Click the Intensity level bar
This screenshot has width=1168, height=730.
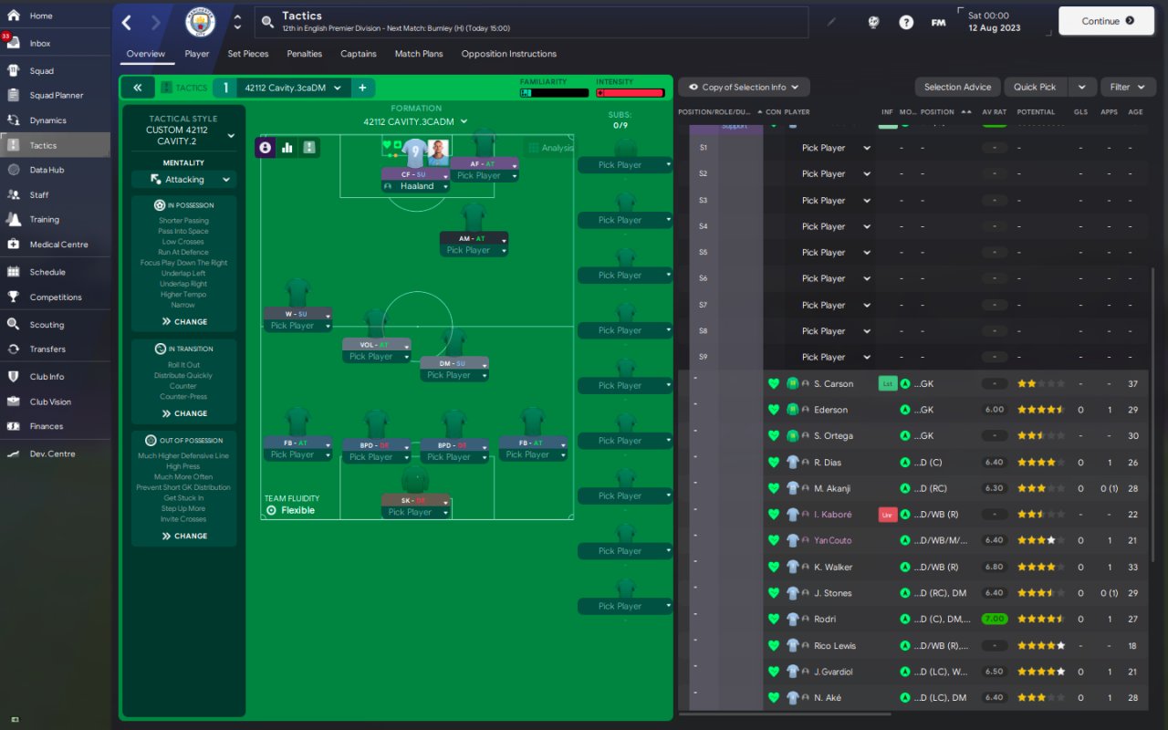(x=630, y=93)
